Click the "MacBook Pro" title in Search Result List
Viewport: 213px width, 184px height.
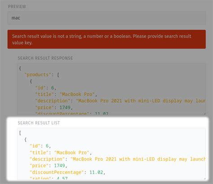click(72, 153)
